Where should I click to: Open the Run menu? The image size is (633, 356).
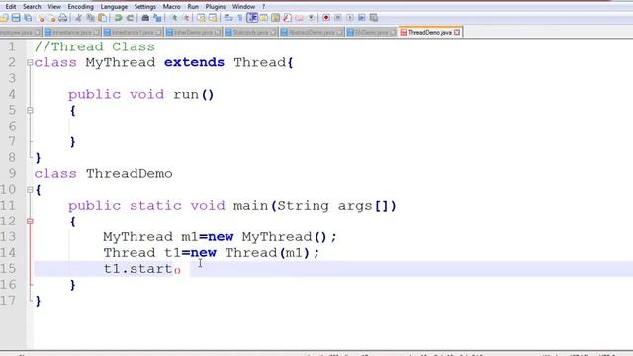tap(193, 7)
